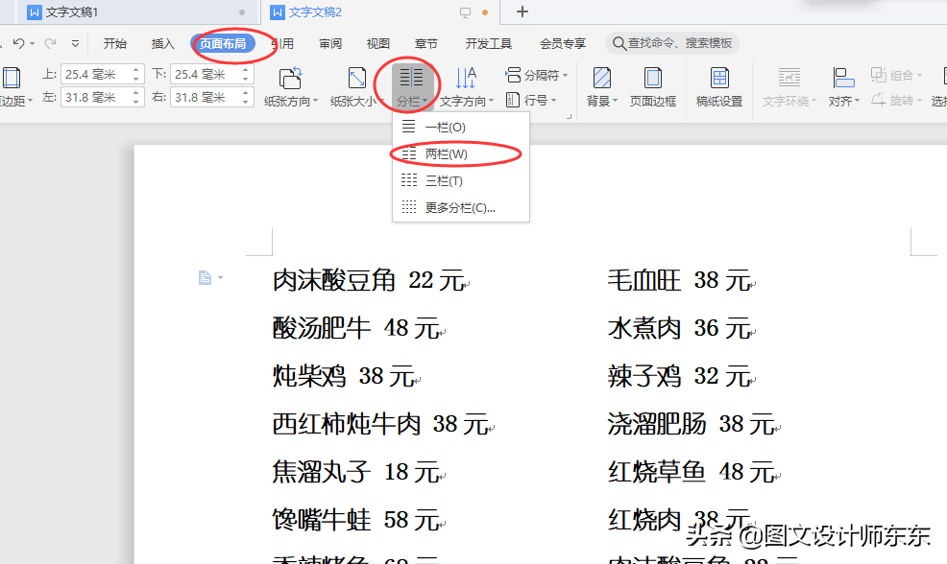
Task: Open the 开始 ribbon tab
Action: pyautogui.click(x=114, y=43)
